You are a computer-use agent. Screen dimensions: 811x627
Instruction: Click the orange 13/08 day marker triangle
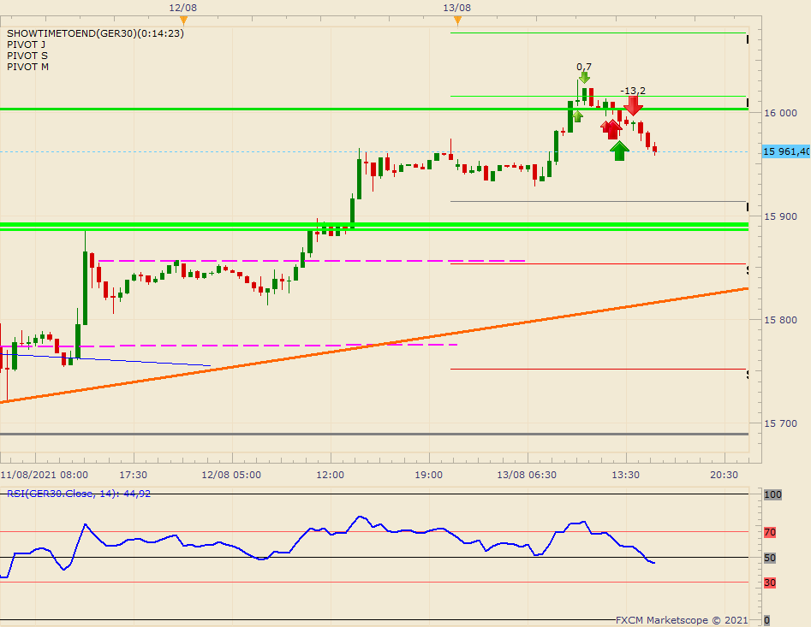click(x=457, y=21)
